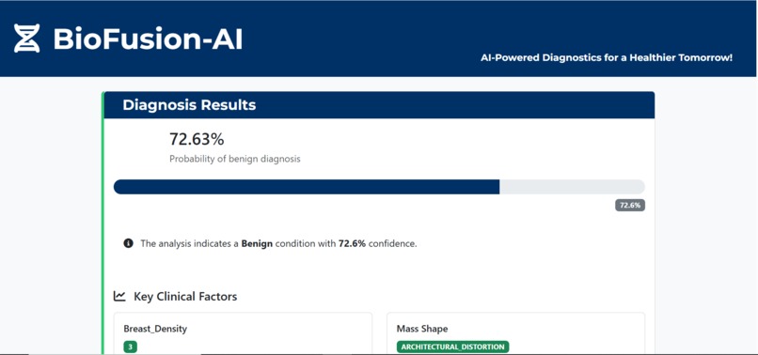Click the 72.63% probability value
This screenshot has width=758, height=355.
coord(197,139)
